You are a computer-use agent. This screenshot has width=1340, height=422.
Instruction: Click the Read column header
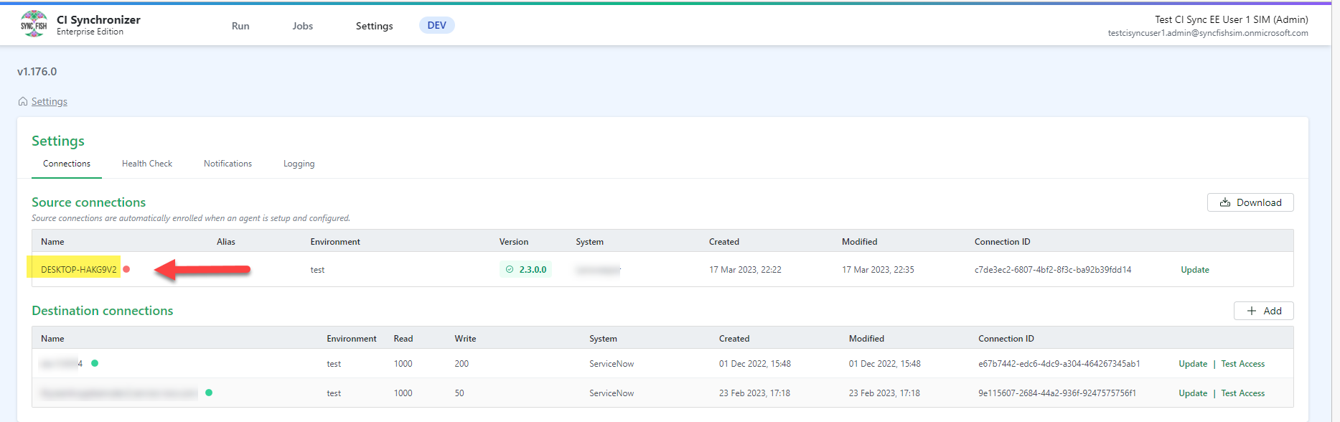click(403, 339)
